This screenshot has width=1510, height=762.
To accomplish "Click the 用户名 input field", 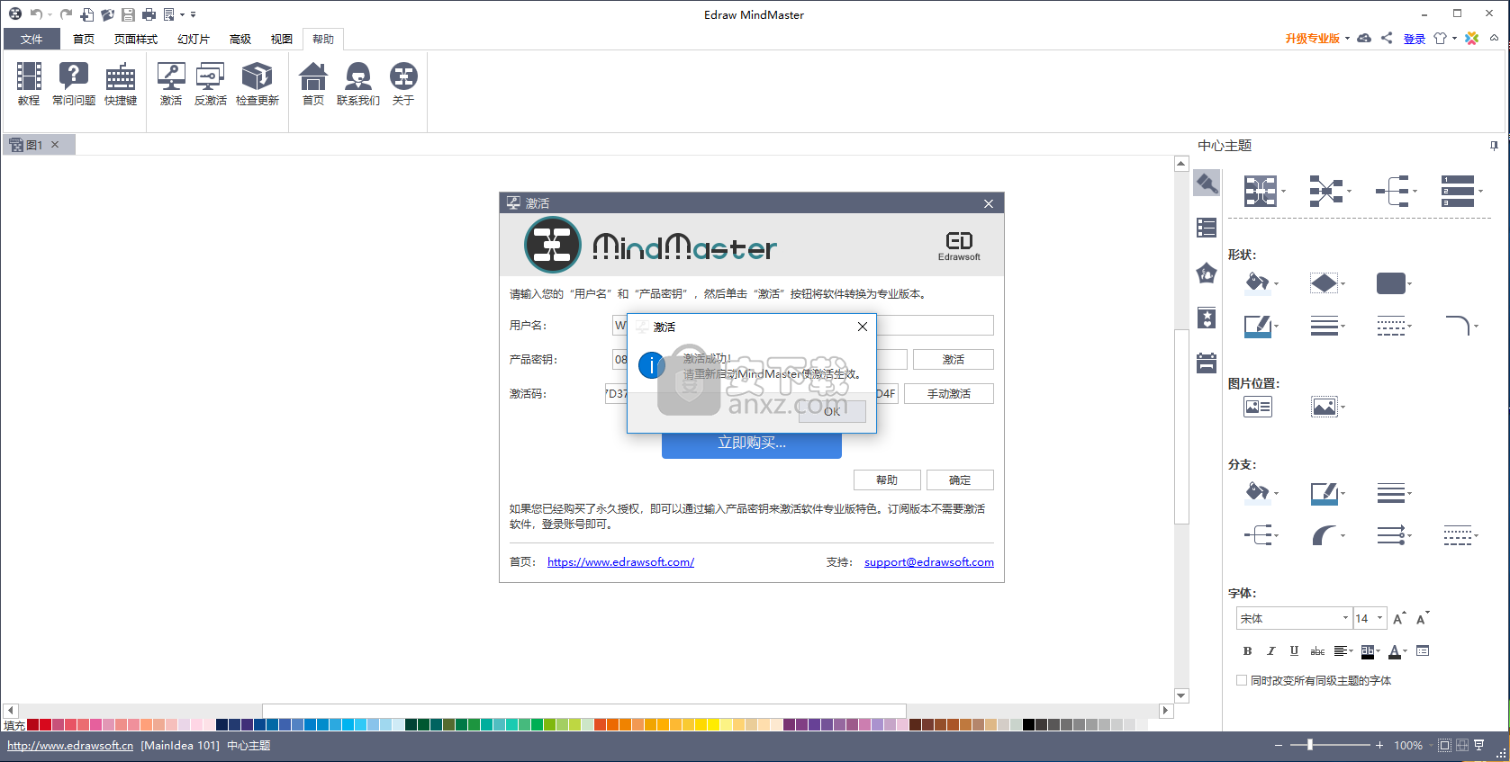I will pyautogui.click(x=803, y=325).
